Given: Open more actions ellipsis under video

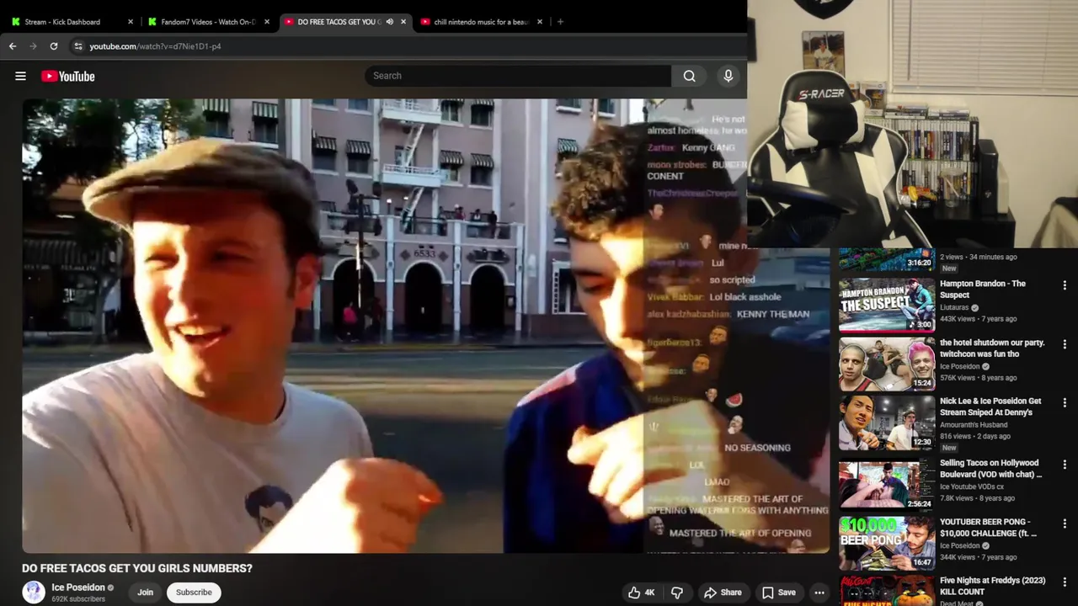Looking at the screenshot, I should coord(819,593).
